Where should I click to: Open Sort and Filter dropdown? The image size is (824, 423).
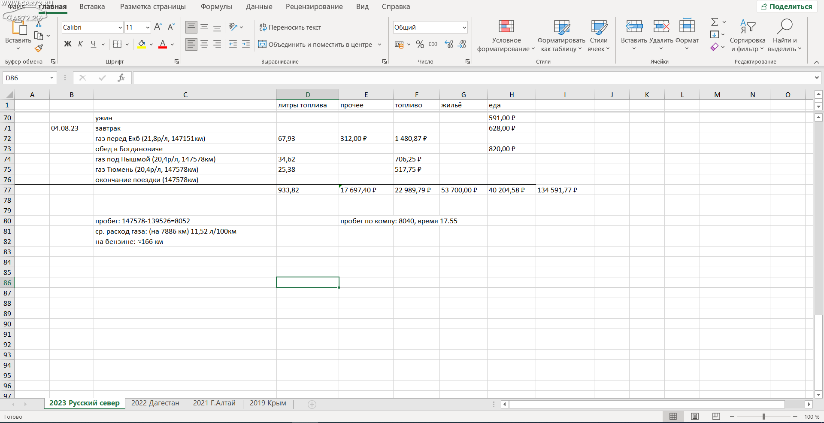click(x=748, y=36)
